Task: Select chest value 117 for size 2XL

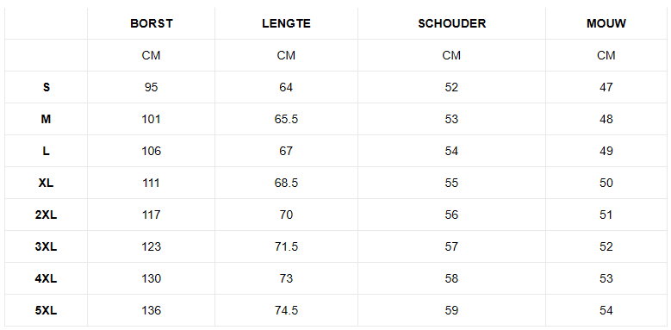Action: pyautogui.click(x=151, y=215)
